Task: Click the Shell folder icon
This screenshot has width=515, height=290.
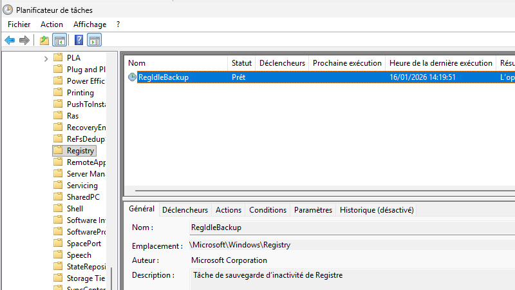Action: [x=58, y=208]
